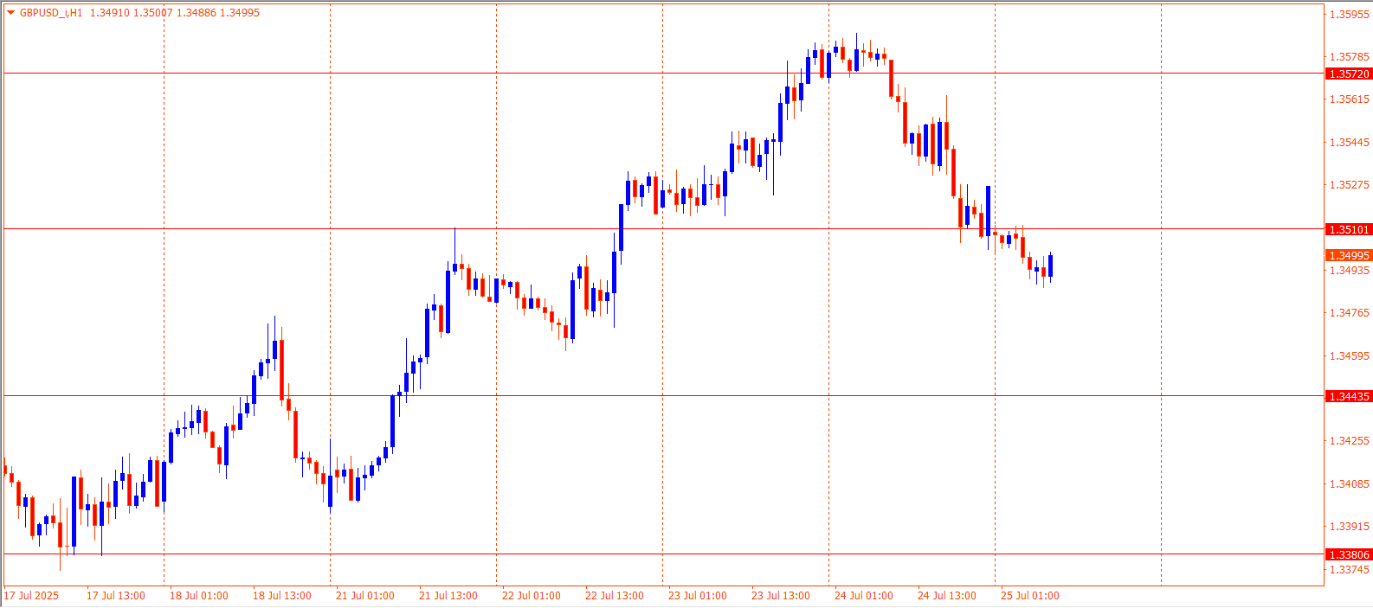Select the red horizontal line at 1.34435 level
1373x608 pixels.
tap(663, 396)
